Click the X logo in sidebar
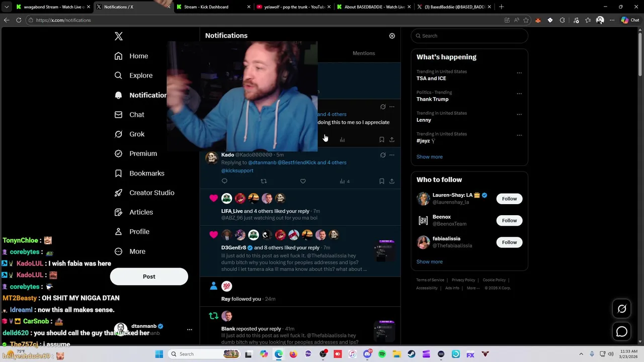 tap(119, 36)
